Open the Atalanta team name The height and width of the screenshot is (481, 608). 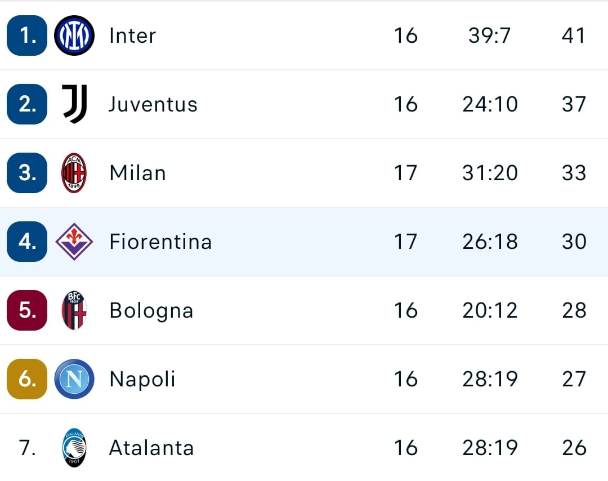pyautogui.click(x=151, y=448)
